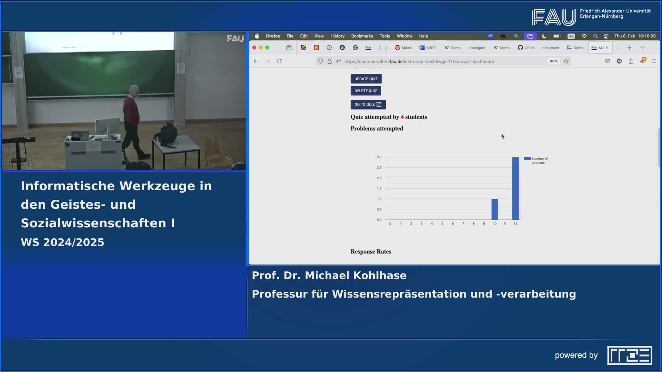Screen dimensions: 662x372
Task: Click the extensions puzzle-piece toolbar icon
Action: click(631, 61)
